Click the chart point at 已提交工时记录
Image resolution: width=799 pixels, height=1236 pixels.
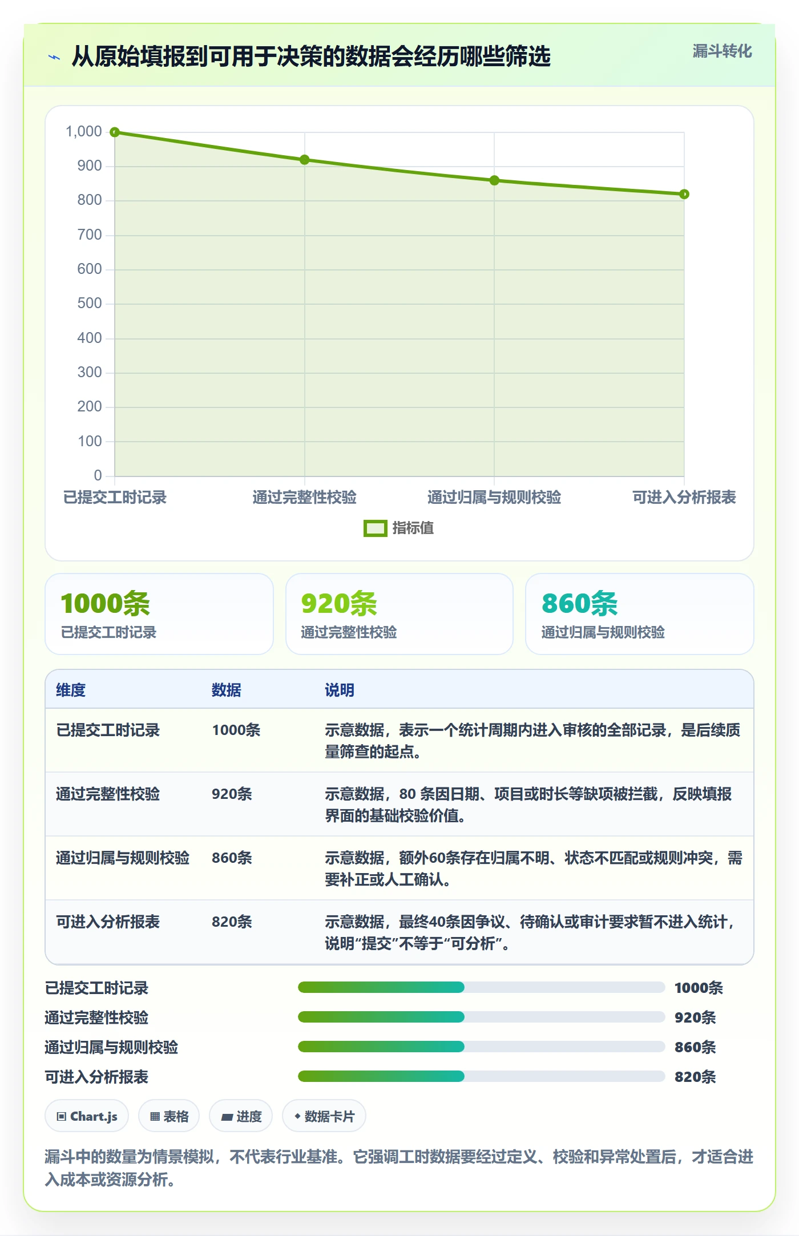coord(115,132)
